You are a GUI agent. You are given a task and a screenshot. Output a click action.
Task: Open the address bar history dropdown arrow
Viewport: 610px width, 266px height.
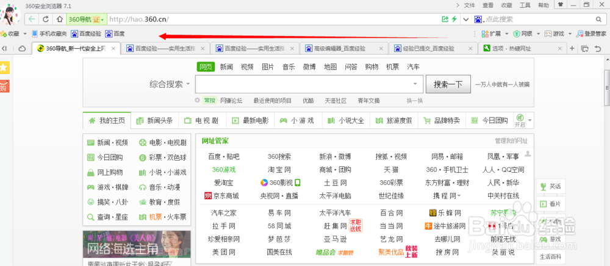click(465, 19)
